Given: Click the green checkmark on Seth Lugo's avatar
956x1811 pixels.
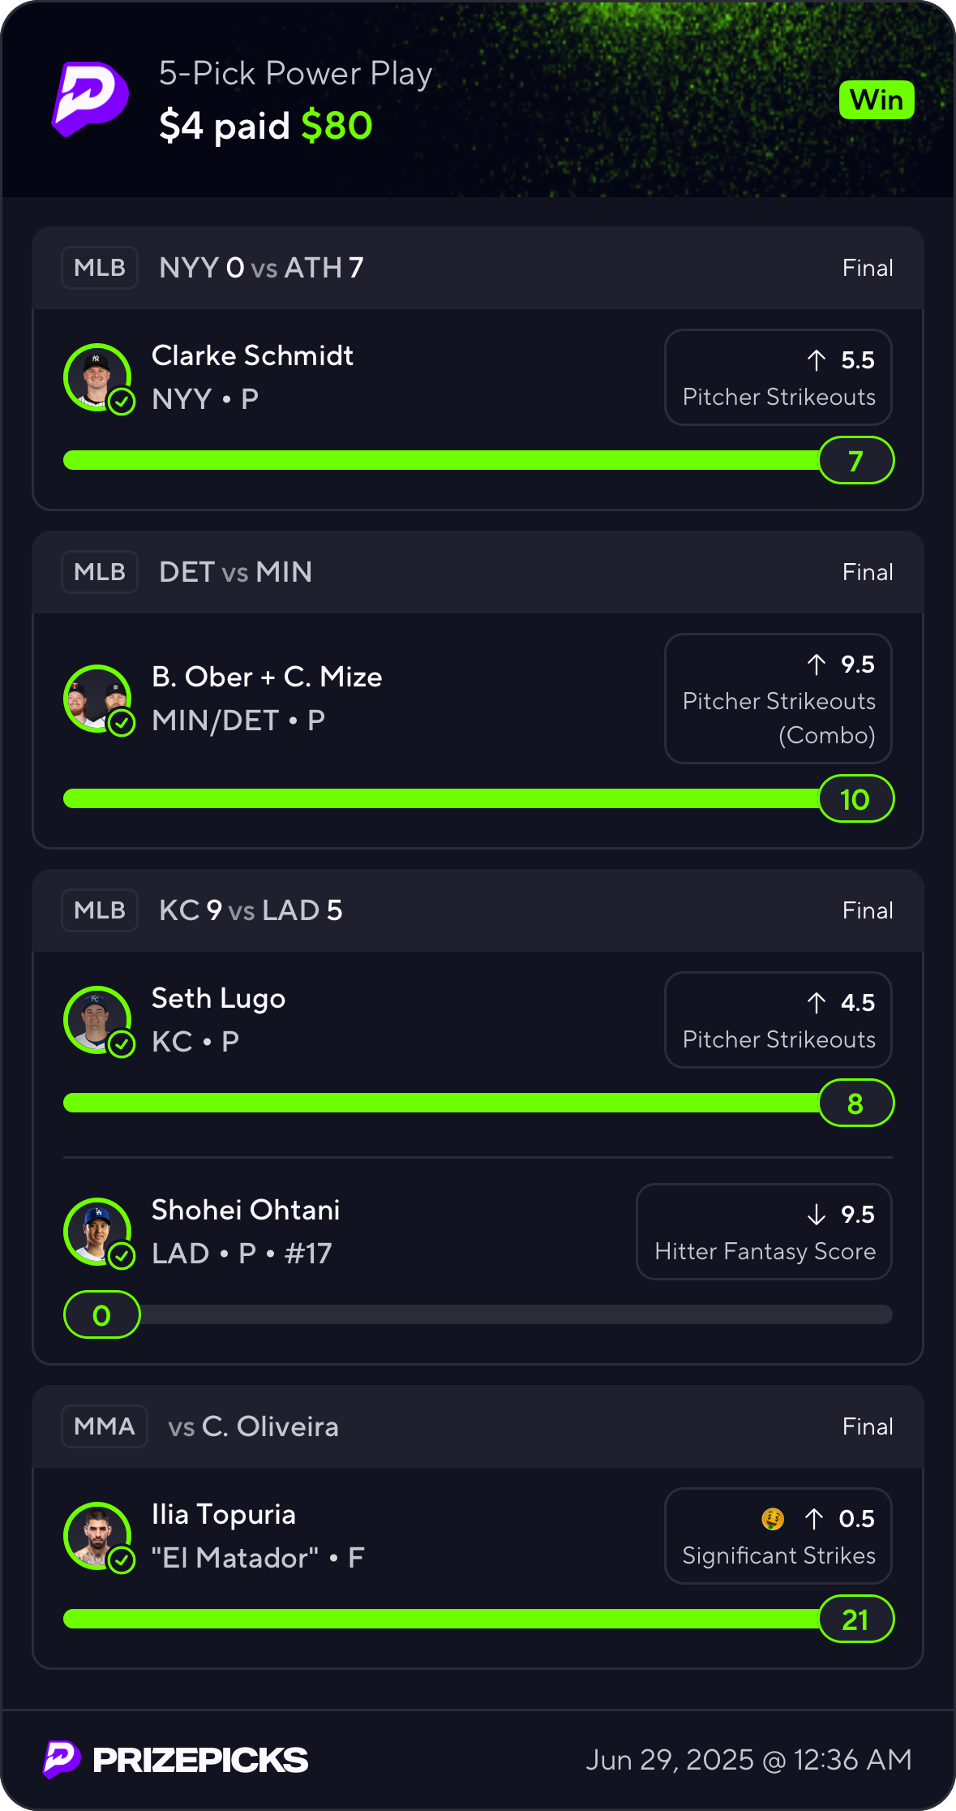Looking at the screenshot, I should click(122, 1043).
